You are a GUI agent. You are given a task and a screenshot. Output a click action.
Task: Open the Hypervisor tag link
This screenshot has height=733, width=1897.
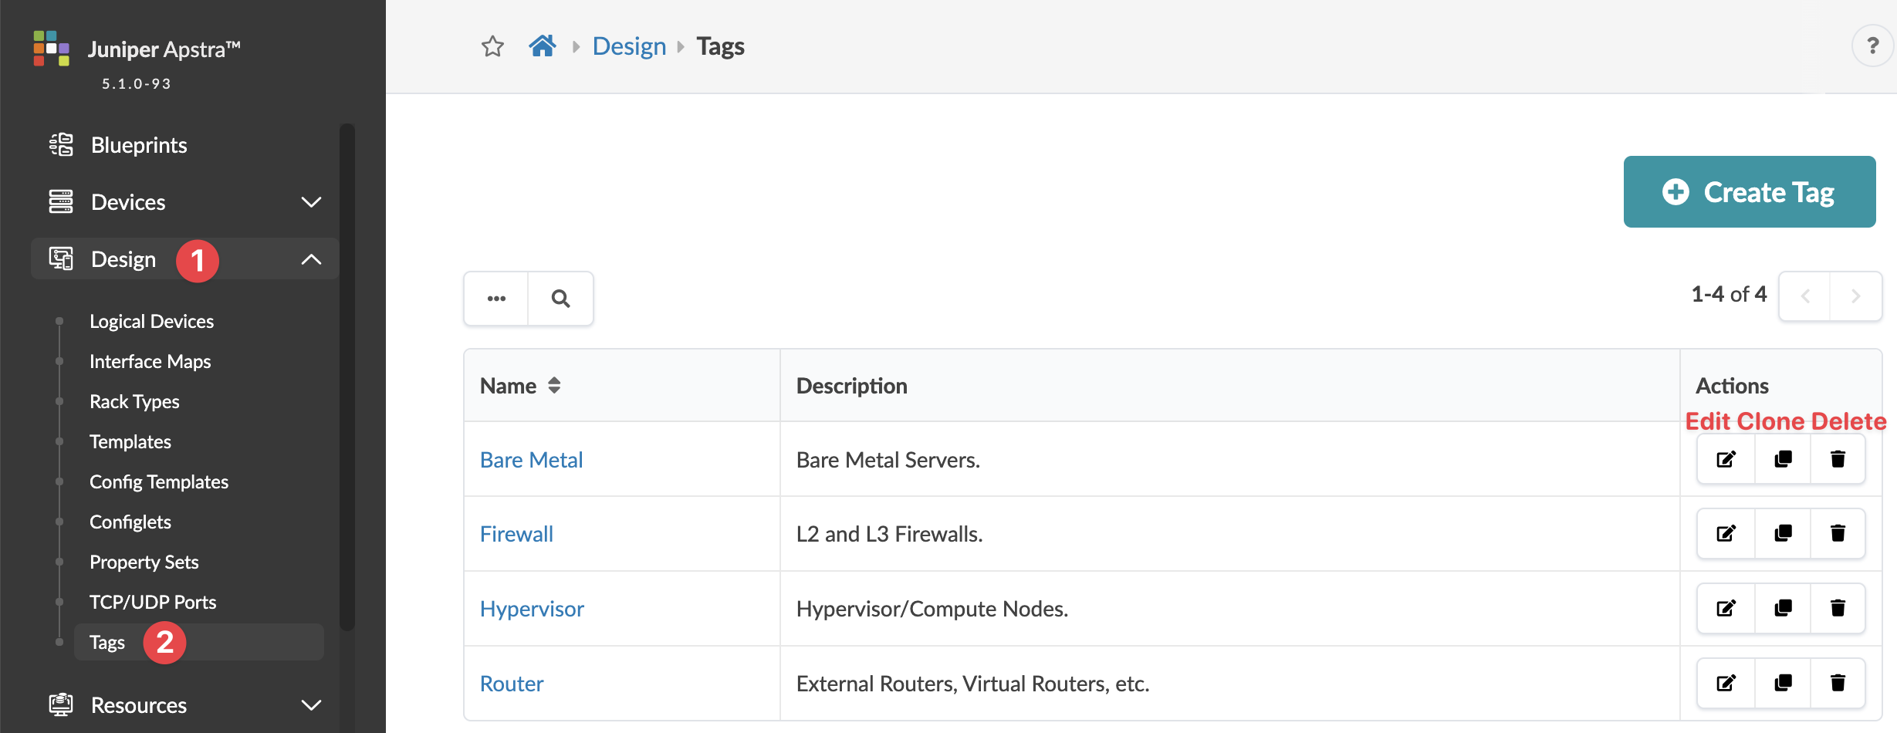532,610
